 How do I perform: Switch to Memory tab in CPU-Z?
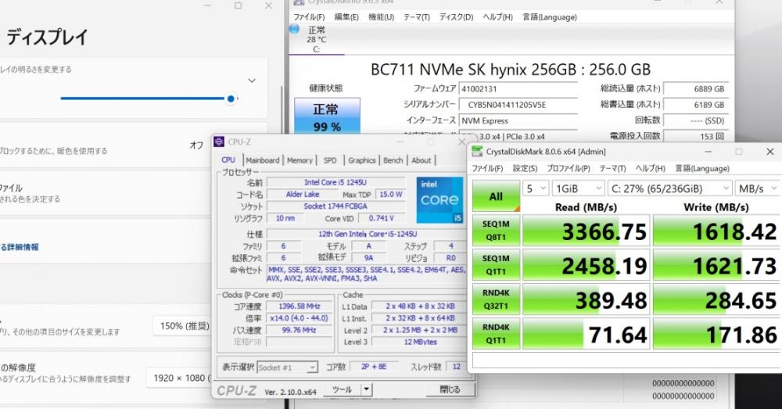(x=300, y=160)
